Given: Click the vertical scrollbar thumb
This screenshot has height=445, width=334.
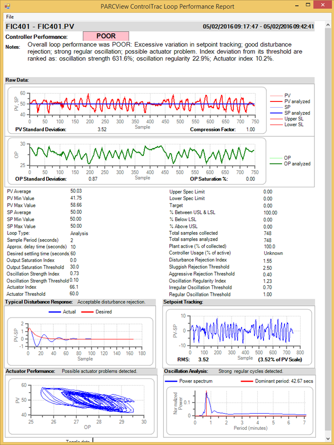Looking at the screenshot, I should [328, 229].
